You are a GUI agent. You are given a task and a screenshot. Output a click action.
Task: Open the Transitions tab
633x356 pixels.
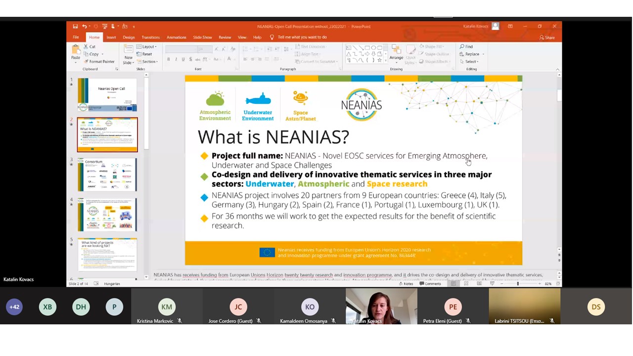tap(150, 37)
